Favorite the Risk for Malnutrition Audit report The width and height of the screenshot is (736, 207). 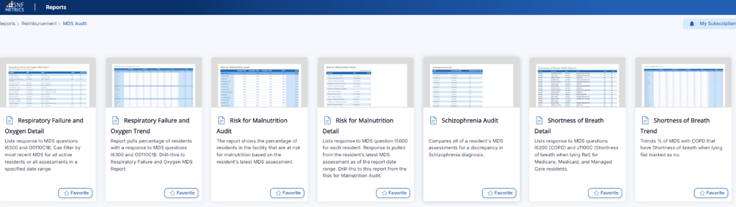(x=287, y=193)
